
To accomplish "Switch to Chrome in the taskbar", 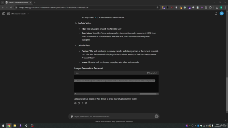I will (x=9, y=126).
